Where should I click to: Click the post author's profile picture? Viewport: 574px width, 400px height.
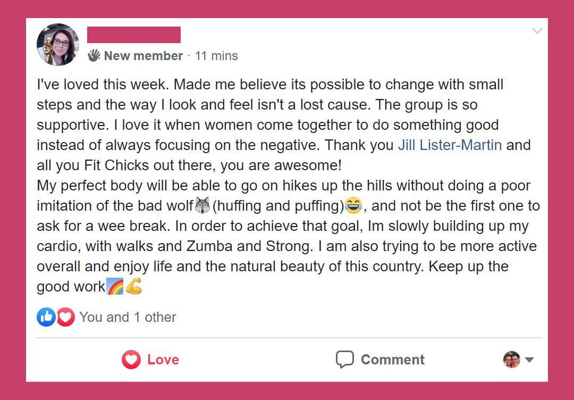tap(58, 45)
